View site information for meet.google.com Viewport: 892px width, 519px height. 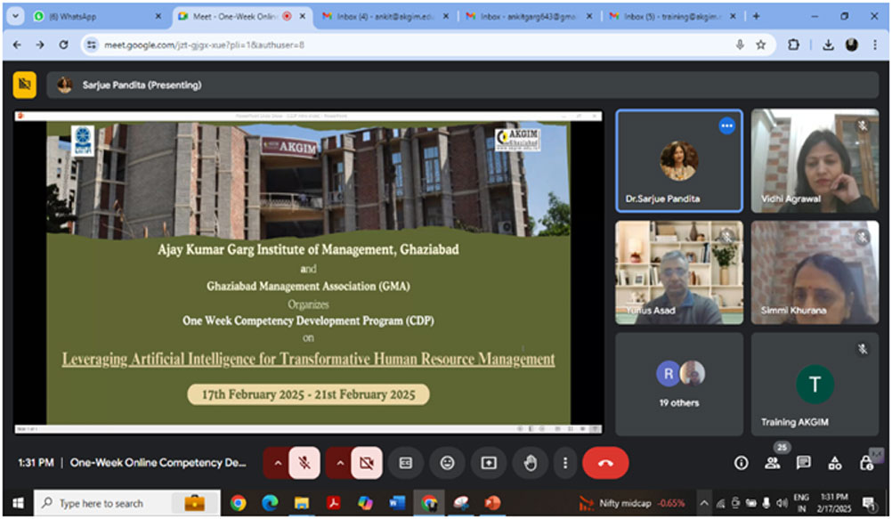(91, 45)
